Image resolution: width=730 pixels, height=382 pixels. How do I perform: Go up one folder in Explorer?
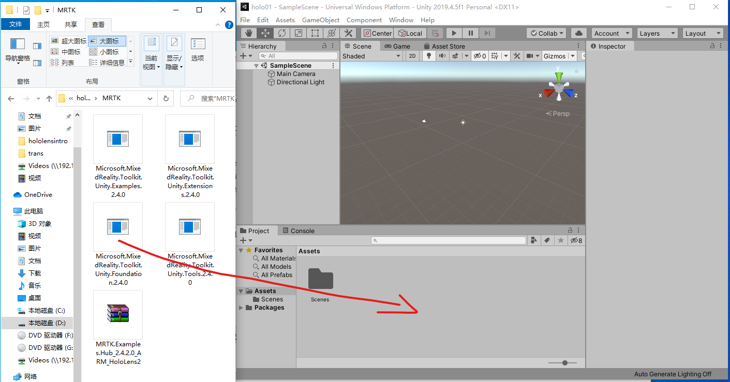[x=49, y=98]
